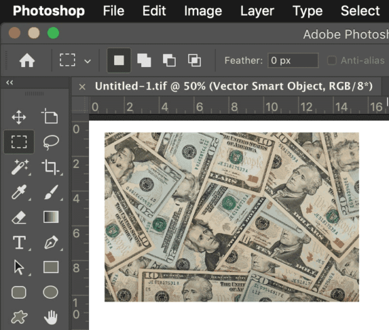Open the Photoshop application menu
This screenshot has width=389, height=330.
point(49,11)
